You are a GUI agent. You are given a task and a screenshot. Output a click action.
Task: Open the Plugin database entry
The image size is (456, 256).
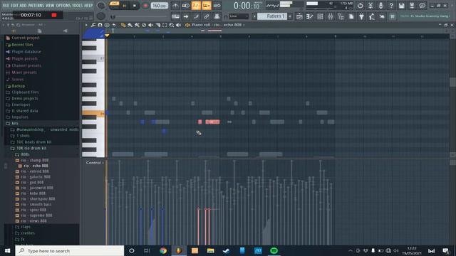[x=26, y=52]
